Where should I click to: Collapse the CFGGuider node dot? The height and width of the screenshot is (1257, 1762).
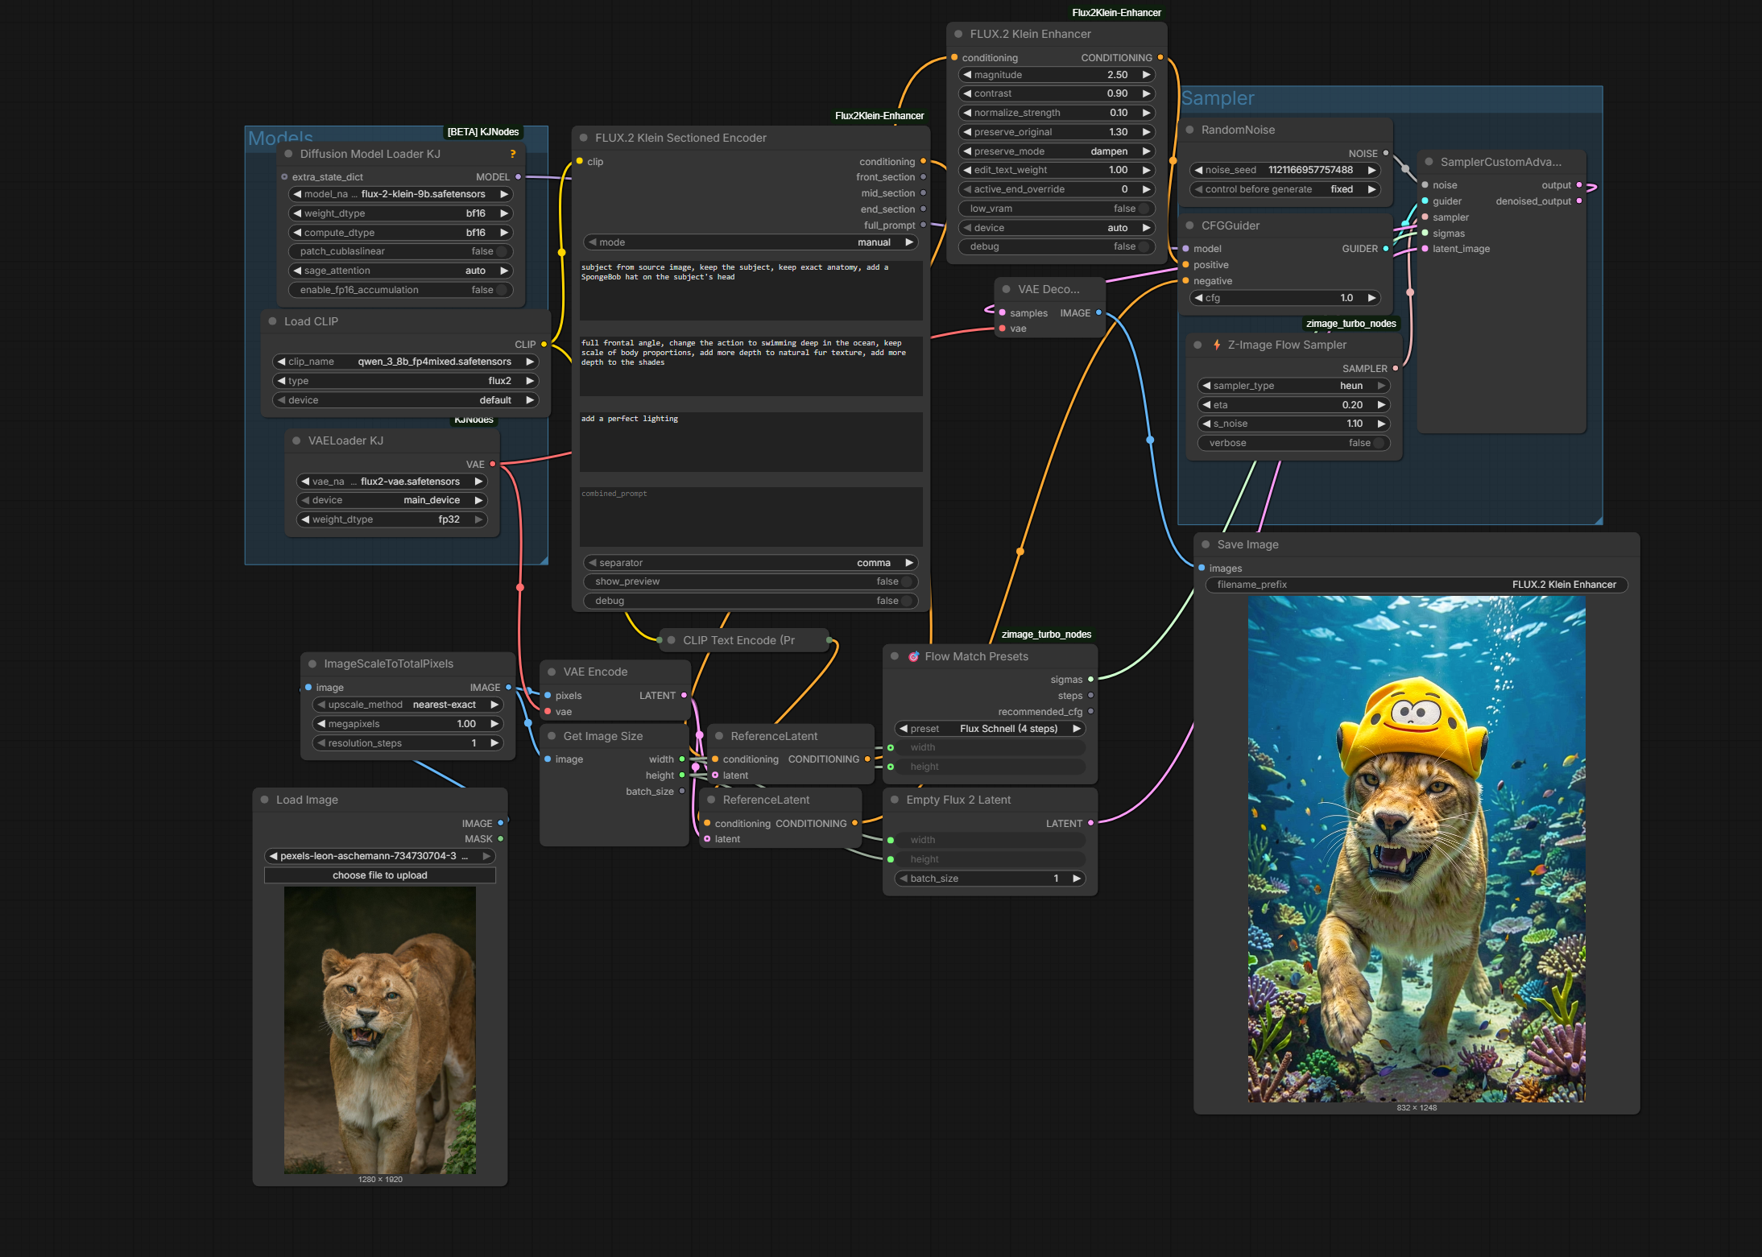point(1189,225)
